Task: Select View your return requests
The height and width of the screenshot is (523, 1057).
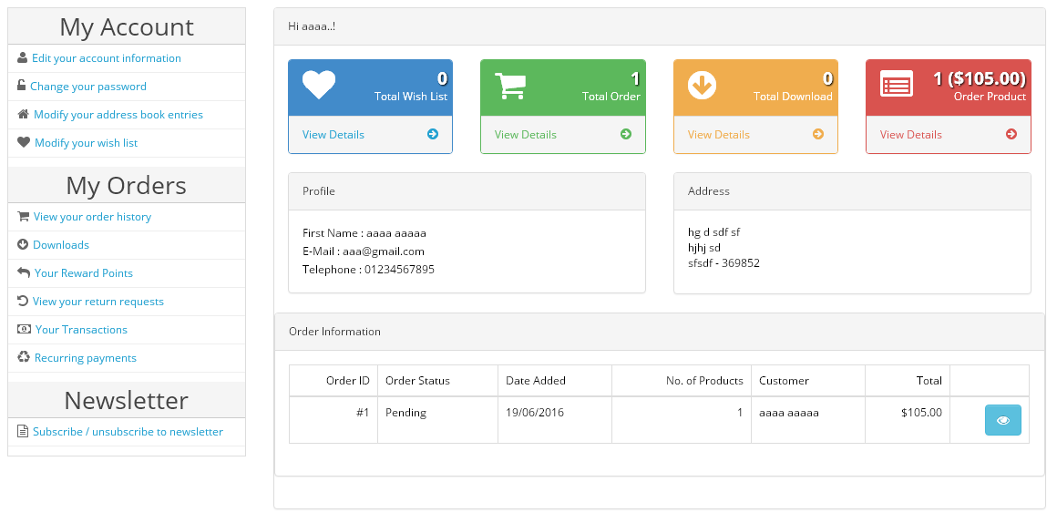Action: [98, 302]
